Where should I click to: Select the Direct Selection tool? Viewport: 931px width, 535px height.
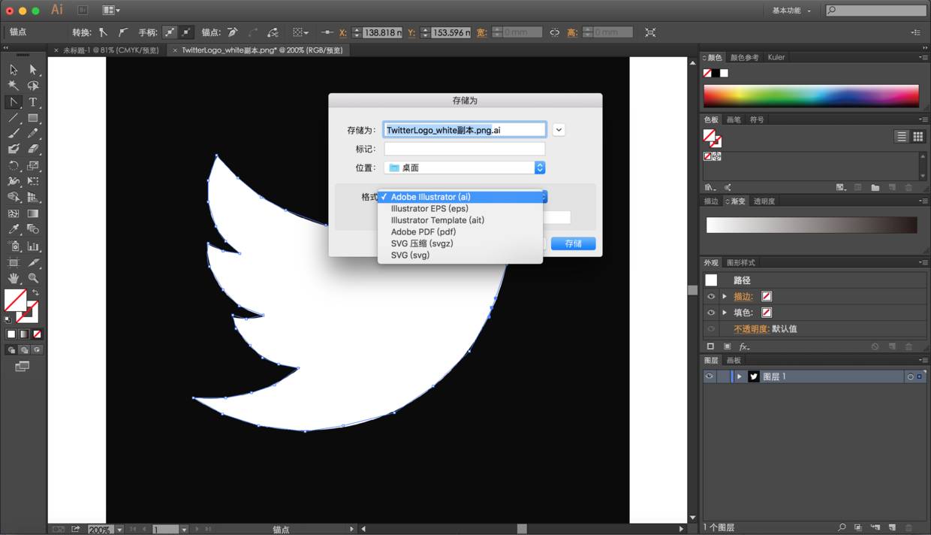pos(33,69)
